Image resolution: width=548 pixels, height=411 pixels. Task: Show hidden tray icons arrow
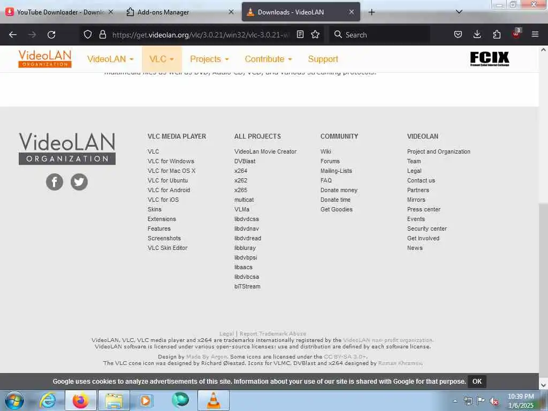tap(455, 401)
